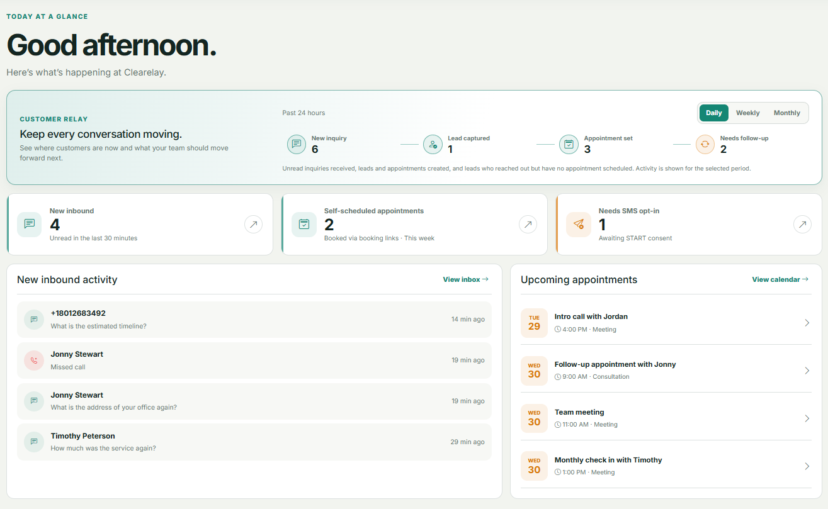Image resolution: width=828 pixels, height=509 pixels.
Task: Click the New inbound card message icon
Action: pyautogui.click(x=29, y=224)
